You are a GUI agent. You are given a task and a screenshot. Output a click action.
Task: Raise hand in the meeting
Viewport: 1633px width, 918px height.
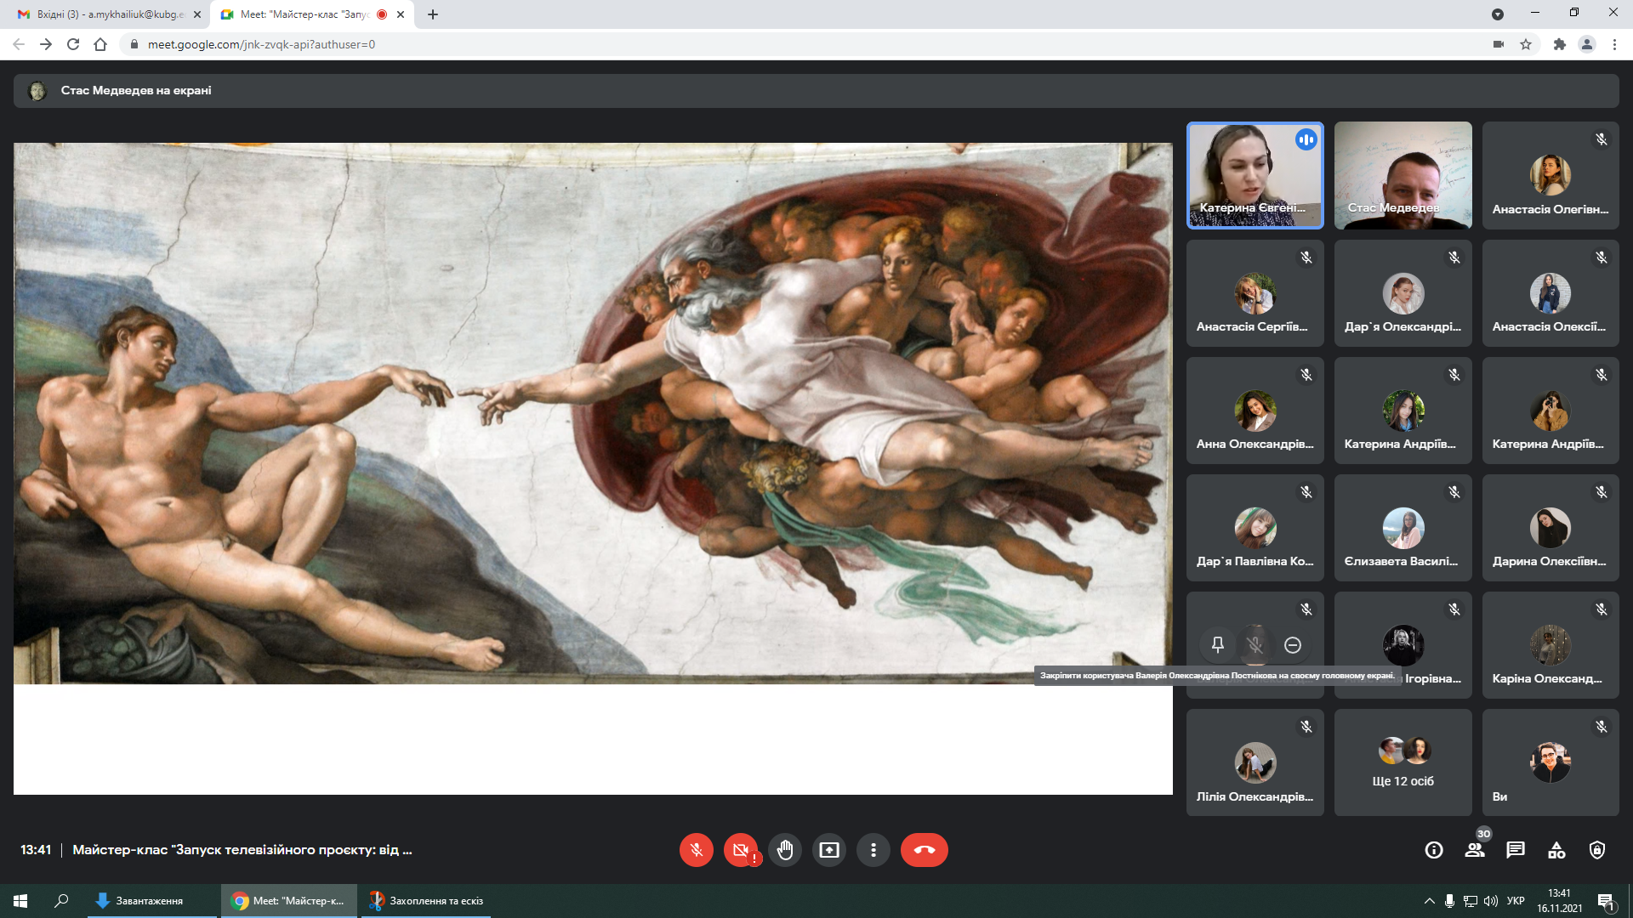[x=784, y=850]
